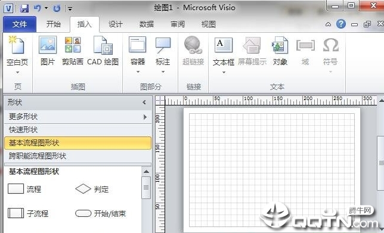Image resolution: width=384 pixels, height=233 pixels.
Task: Open the 跨职能流程图形状 stencil
Action: click(78, 156)
